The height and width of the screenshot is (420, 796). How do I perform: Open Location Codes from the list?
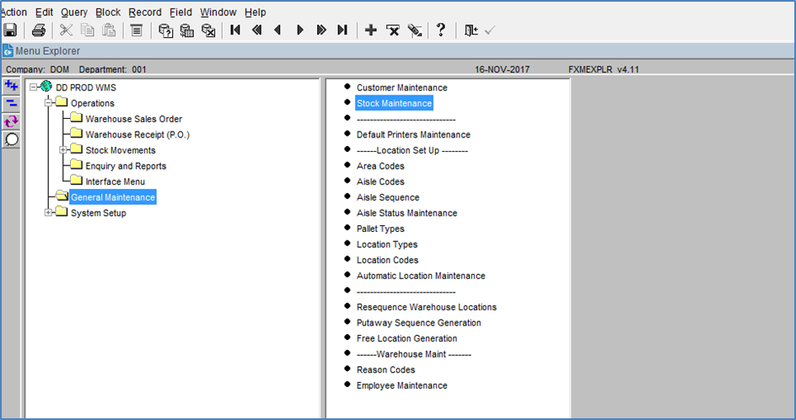tap(387, 260)
